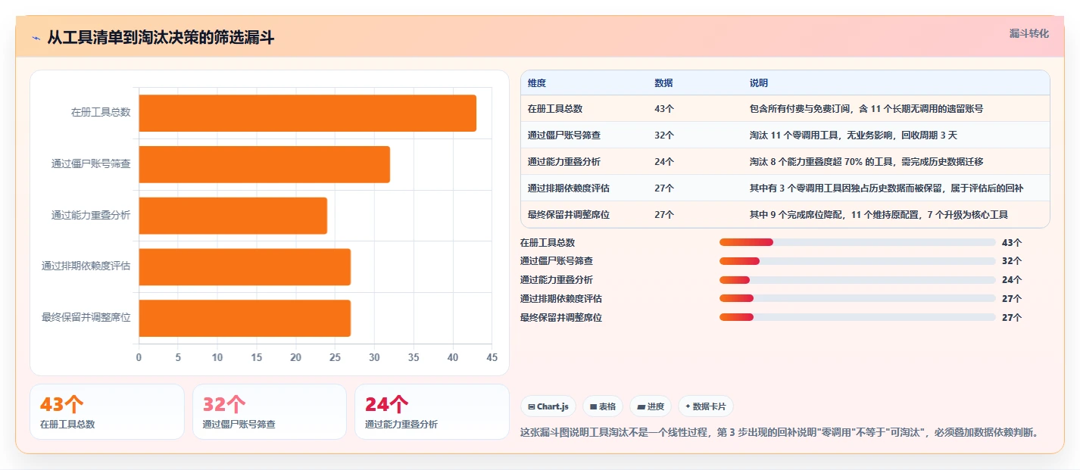Screen dimensions: 1080x470
Task: Click x-axis tick value 45
Action: tap(492, 357)
